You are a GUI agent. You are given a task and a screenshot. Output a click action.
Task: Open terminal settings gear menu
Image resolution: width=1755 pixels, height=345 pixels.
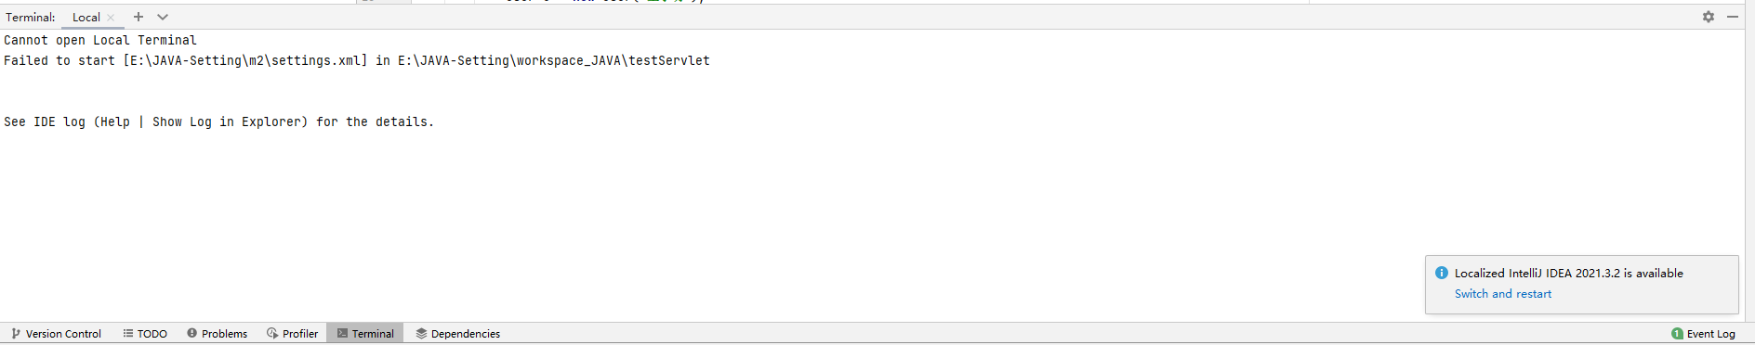click(1709, 17)
